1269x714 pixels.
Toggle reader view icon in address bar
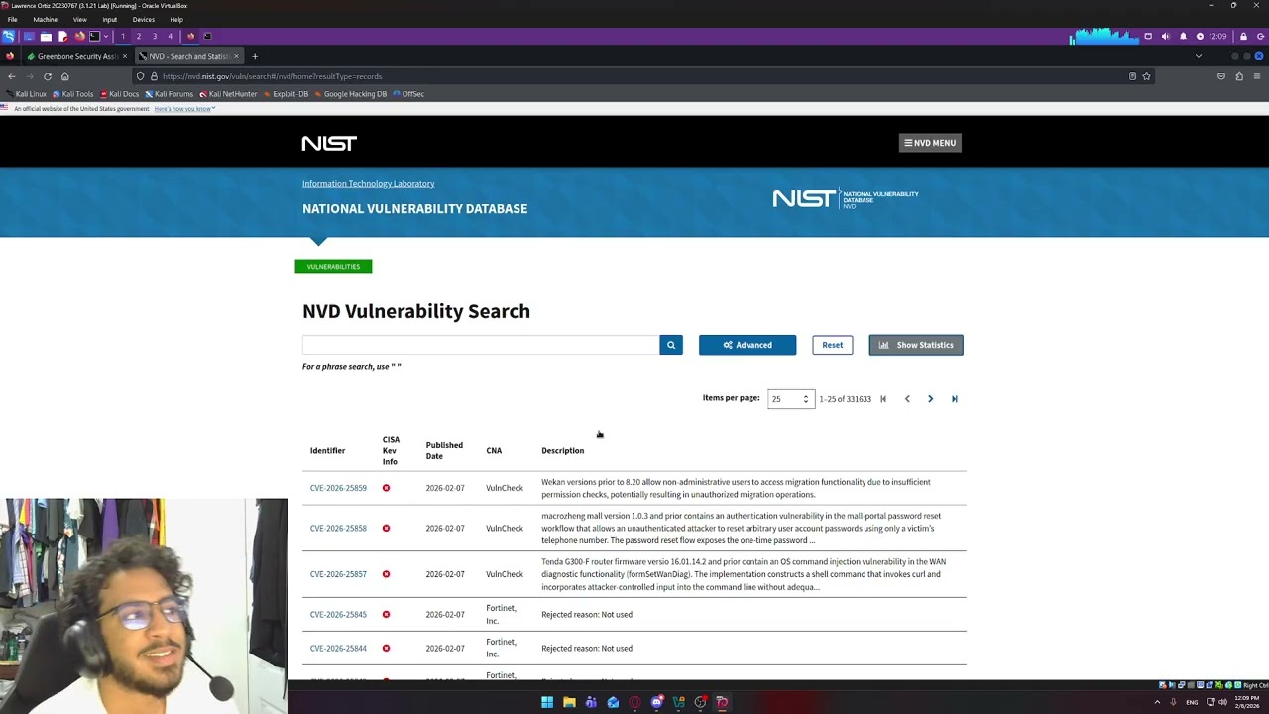click(x=1132, y=76)
